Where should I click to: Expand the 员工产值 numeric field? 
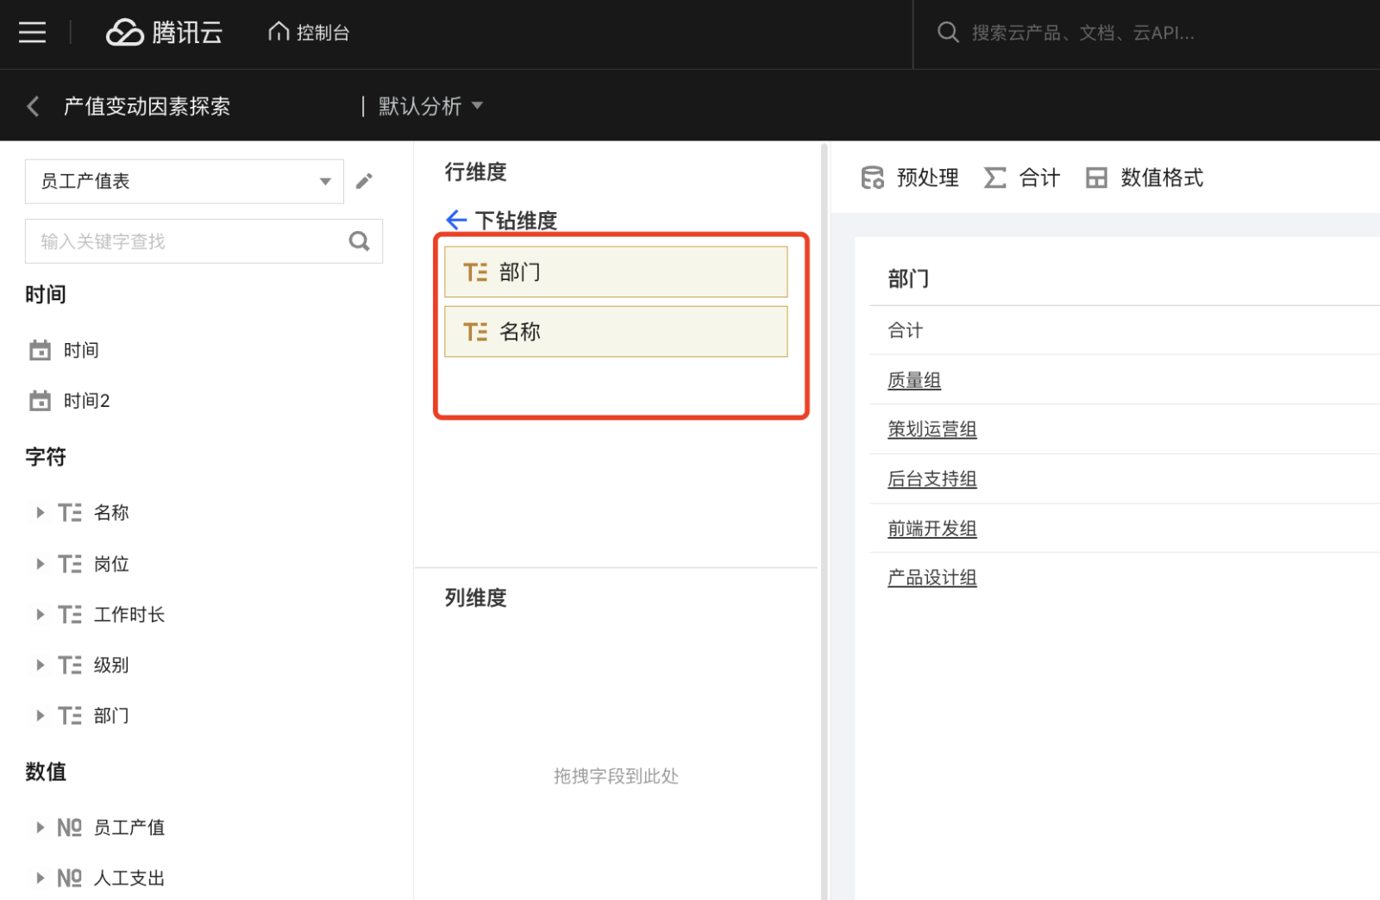(x=40, y=828)
